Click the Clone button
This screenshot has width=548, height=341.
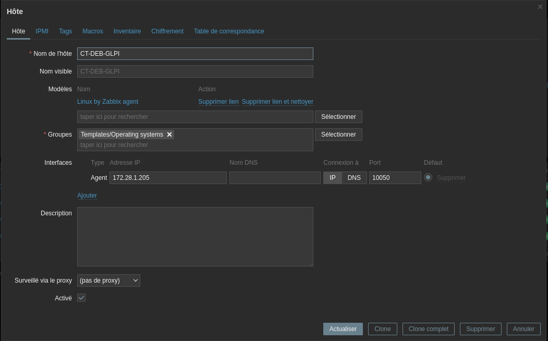pyautogui.click(x=383, y=329)
